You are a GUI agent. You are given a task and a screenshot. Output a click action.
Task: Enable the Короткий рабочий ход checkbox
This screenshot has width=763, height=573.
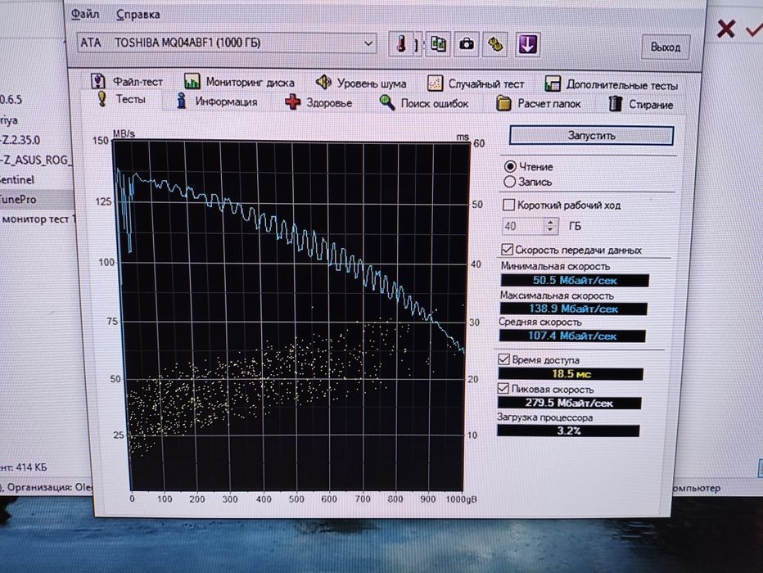[x=508, y=205]
